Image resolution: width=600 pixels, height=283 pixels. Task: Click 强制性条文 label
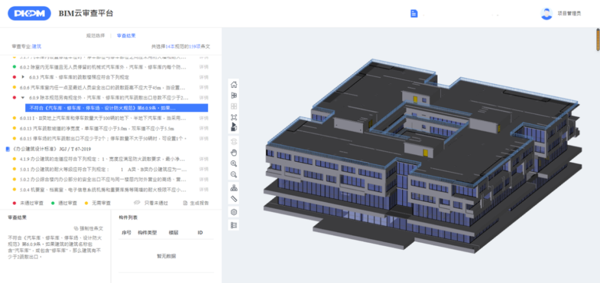[x=91, y=229]
